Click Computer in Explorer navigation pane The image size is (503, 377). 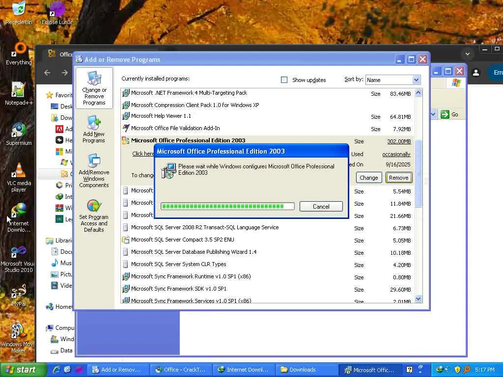60,327
